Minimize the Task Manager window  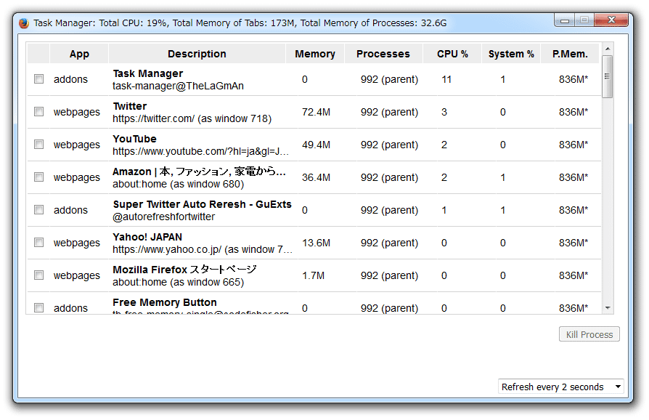pyautogui.click(x=565, y=20)
